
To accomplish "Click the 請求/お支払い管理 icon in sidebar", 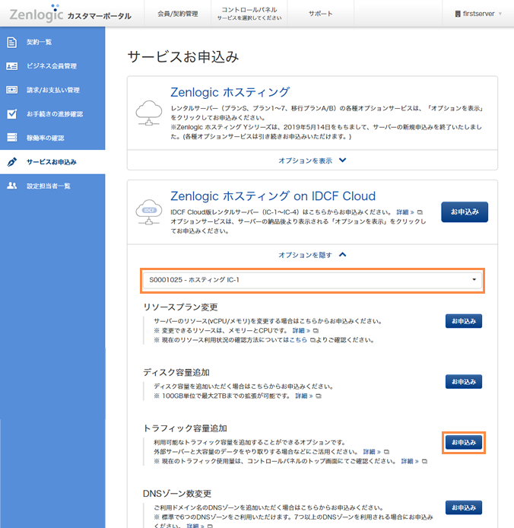I will (x=11, y=90).
